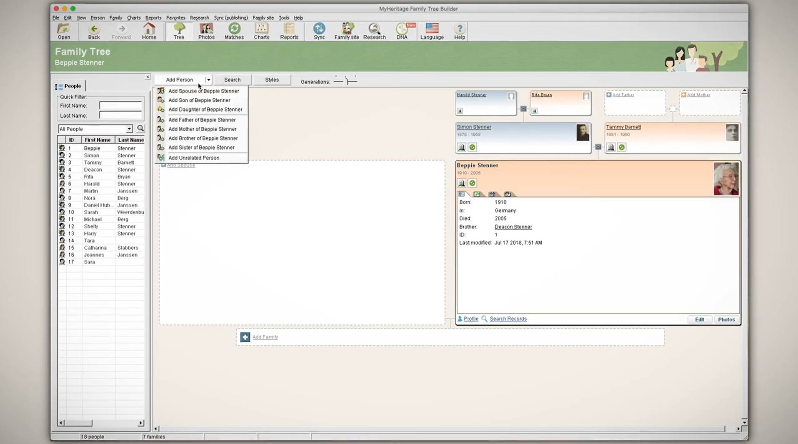Click the Family site toolbar icon
The image size is (798, 444).
click(x=346, y=31)
